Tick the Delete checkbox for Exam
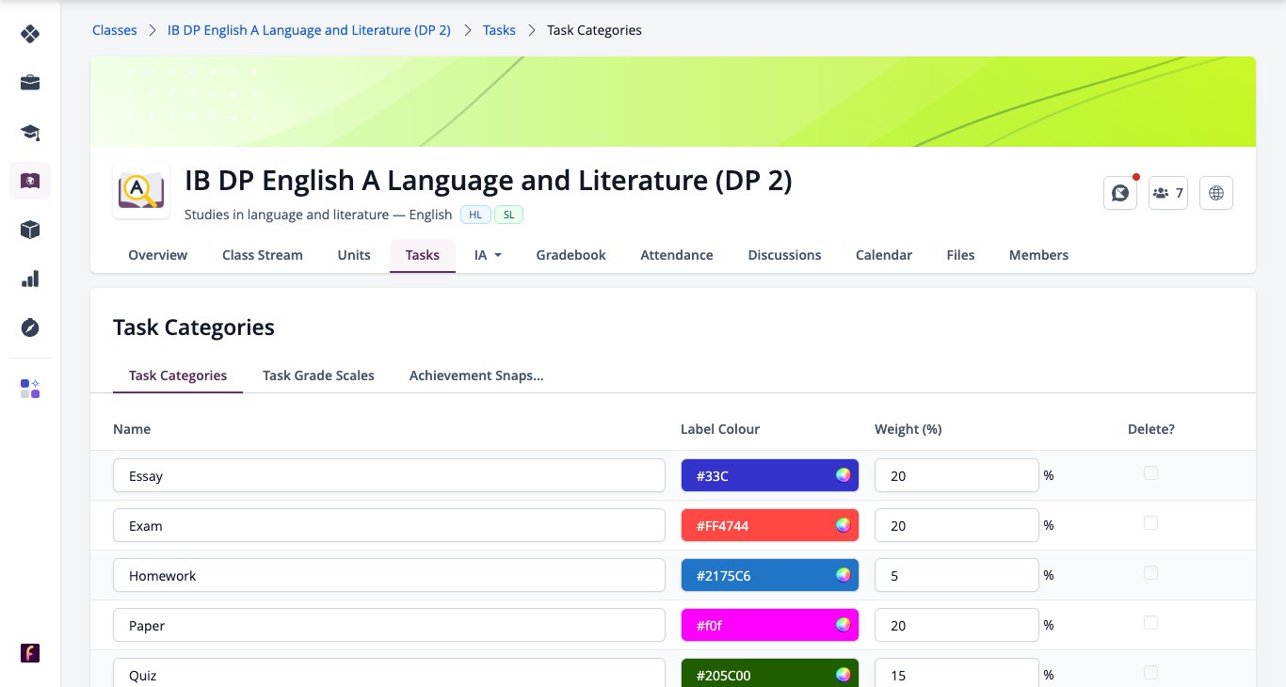 pyautogui.click(x=1150, y=523)
